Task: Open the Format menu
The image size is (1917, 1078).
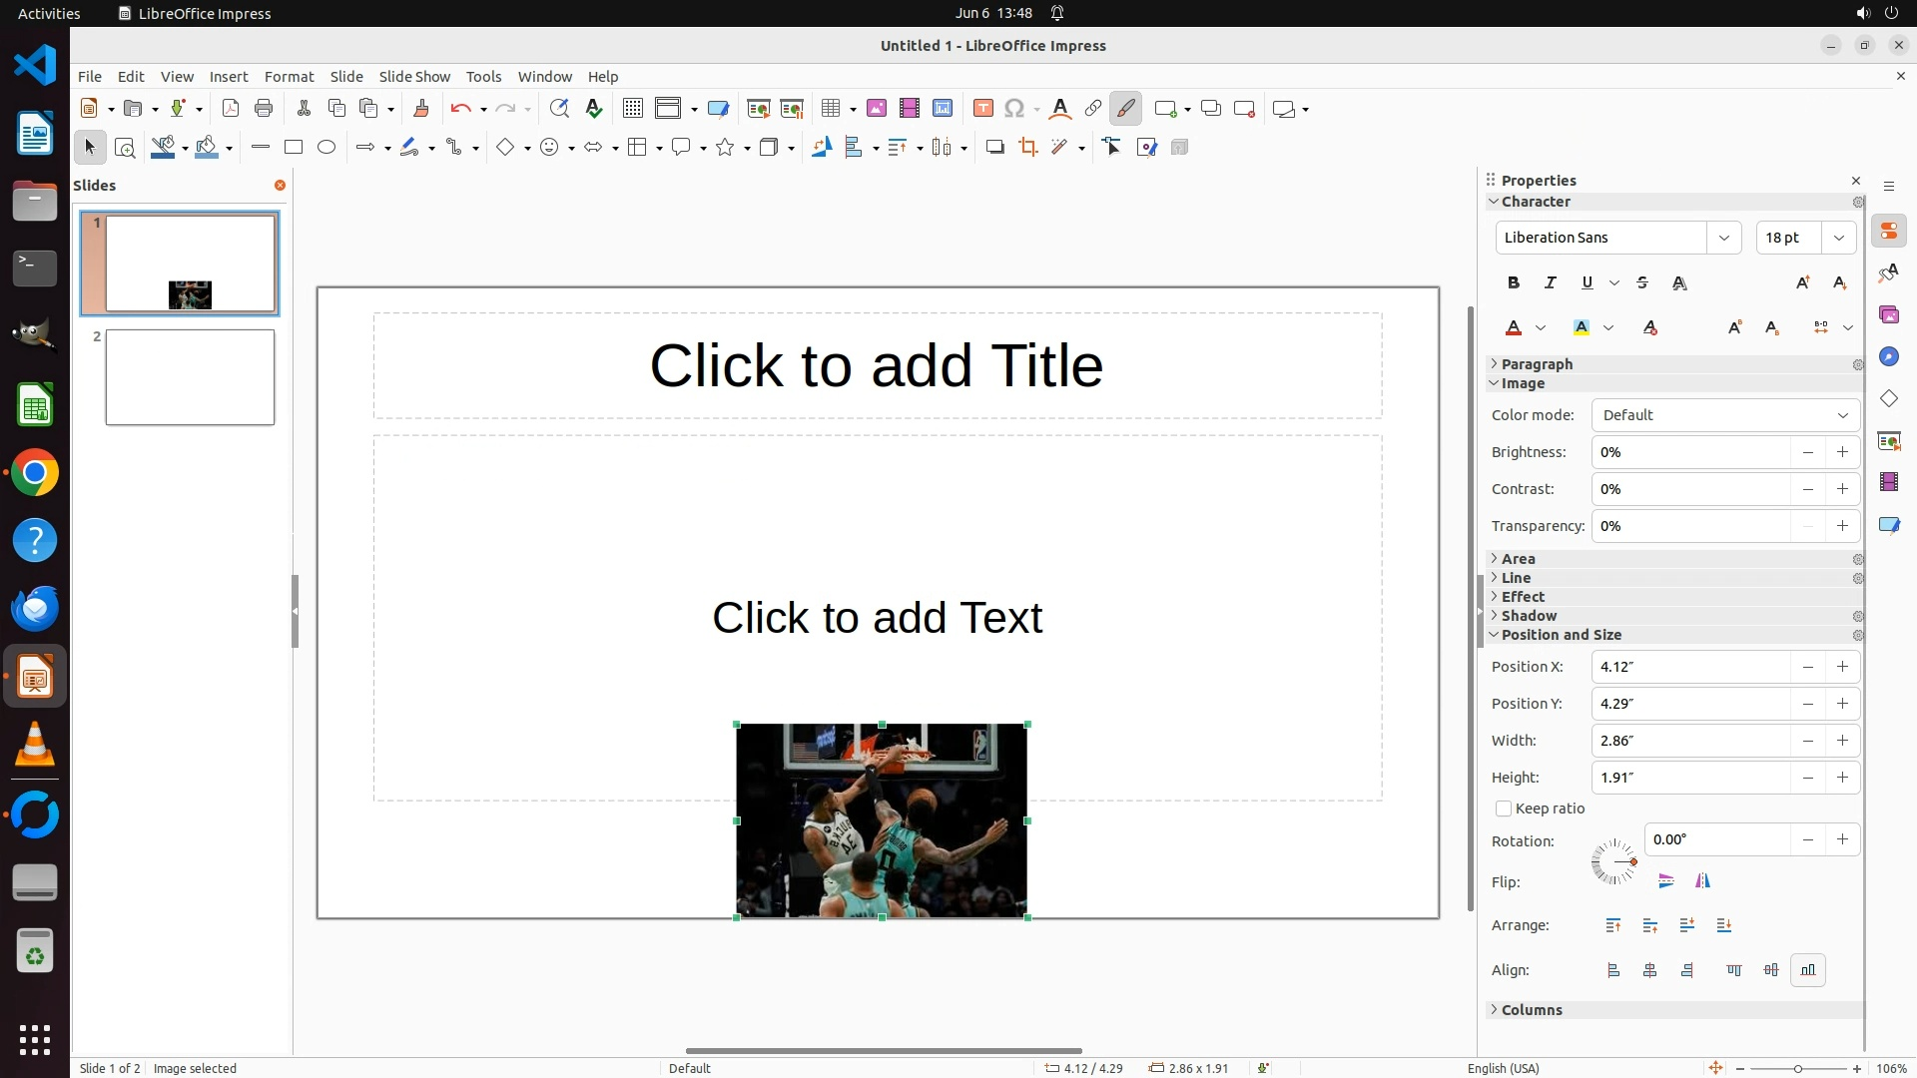Action: (289, 77)
